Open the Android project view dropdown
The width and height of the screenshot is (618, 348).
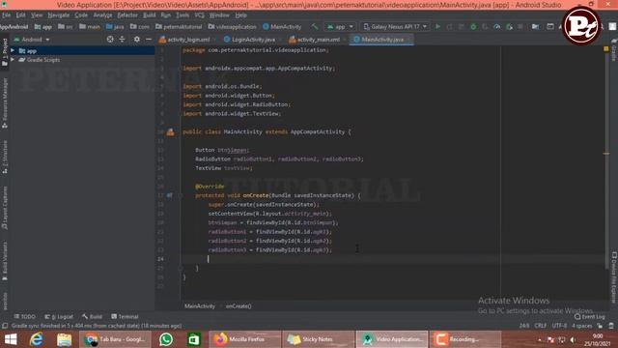pos(32,40)
